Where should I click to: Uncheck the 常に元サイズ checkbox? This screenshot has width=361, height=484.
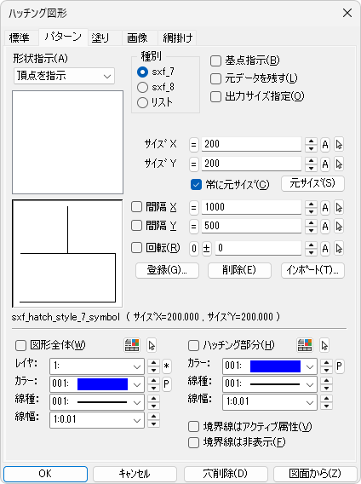coord(196,185)
